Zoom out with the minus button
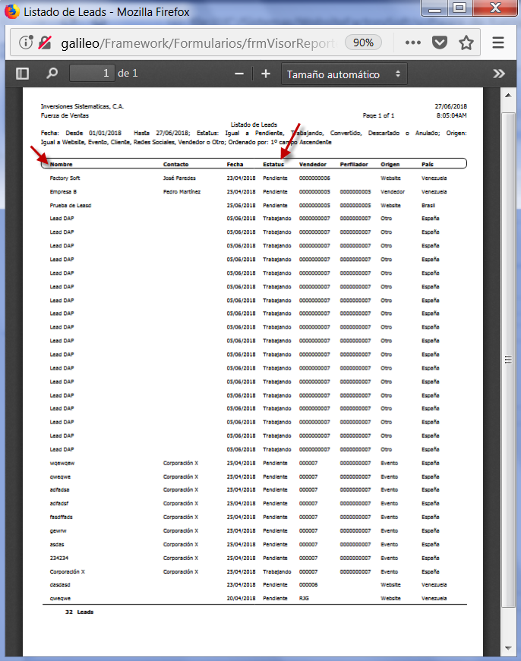 click(239, 74)
